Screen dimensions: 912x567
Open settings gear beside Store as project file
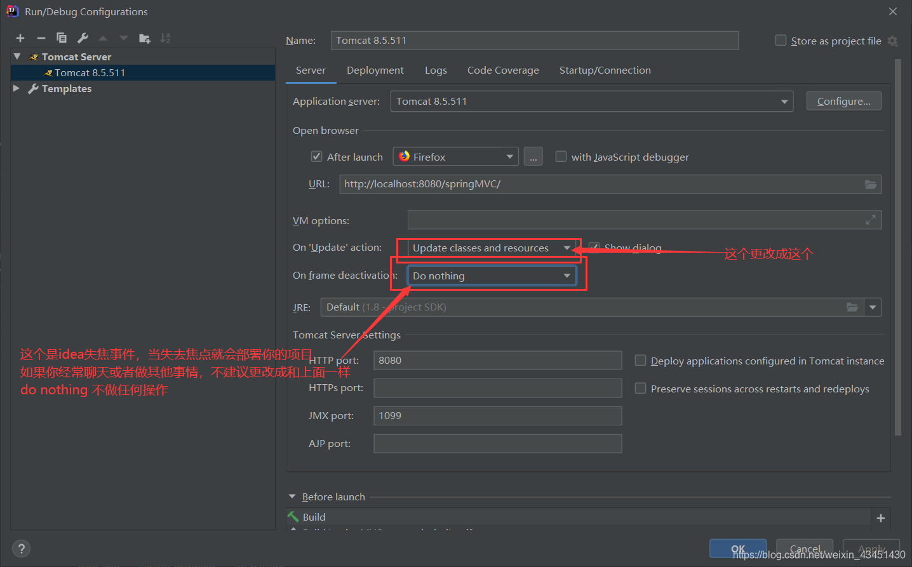(893, 41)
